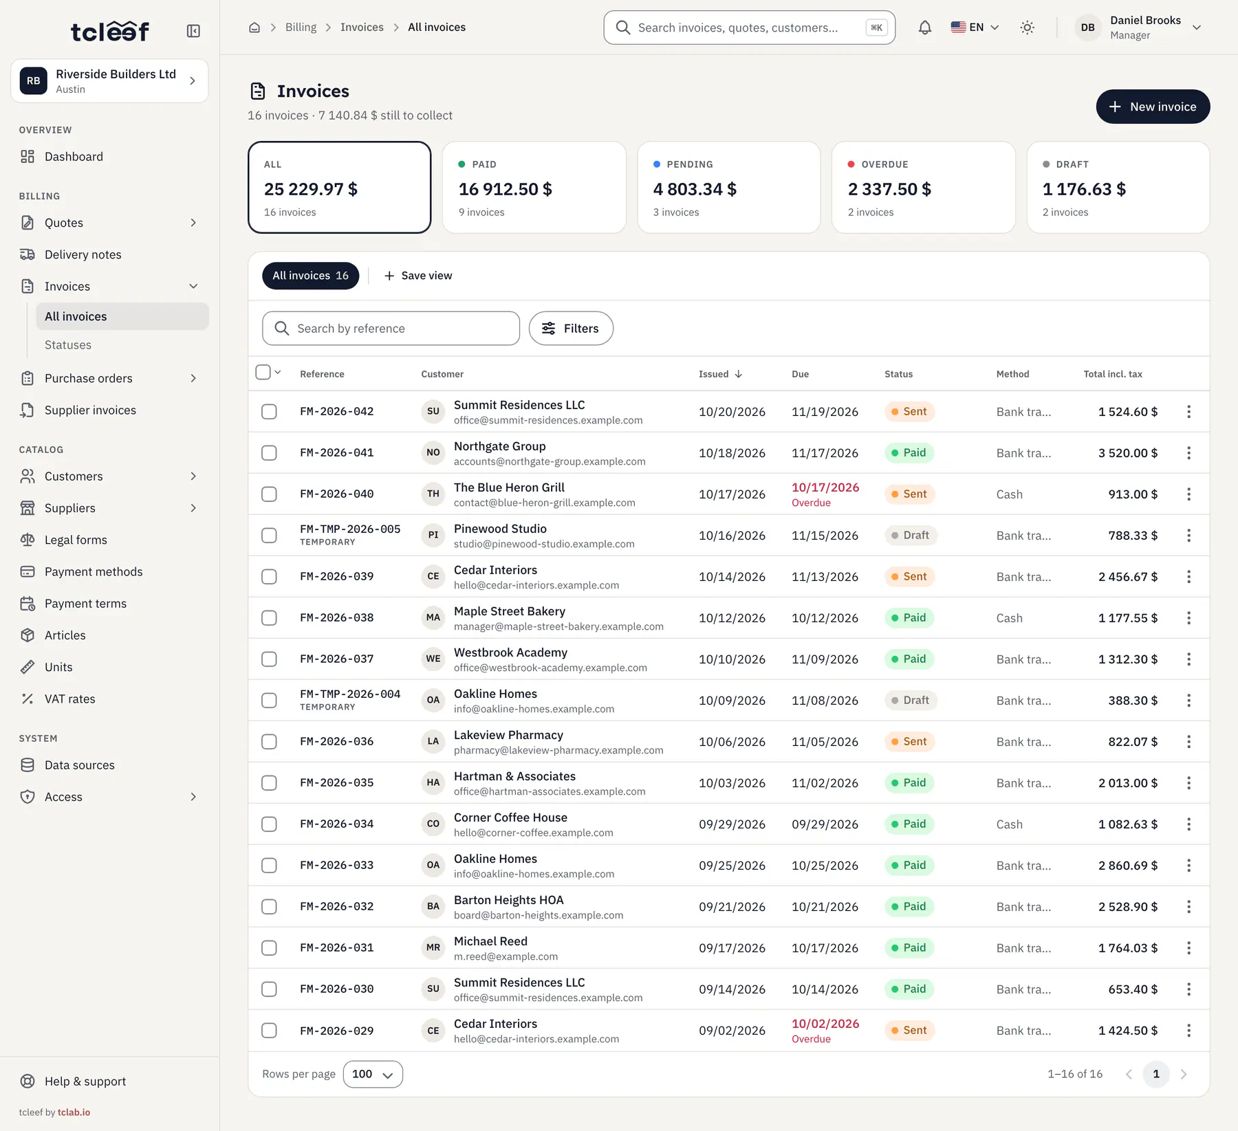The image size is (1238, 1131).
Task: Tick checkbox for FM-2026-031
Action: pyautogui.click(x=269, y=948)
